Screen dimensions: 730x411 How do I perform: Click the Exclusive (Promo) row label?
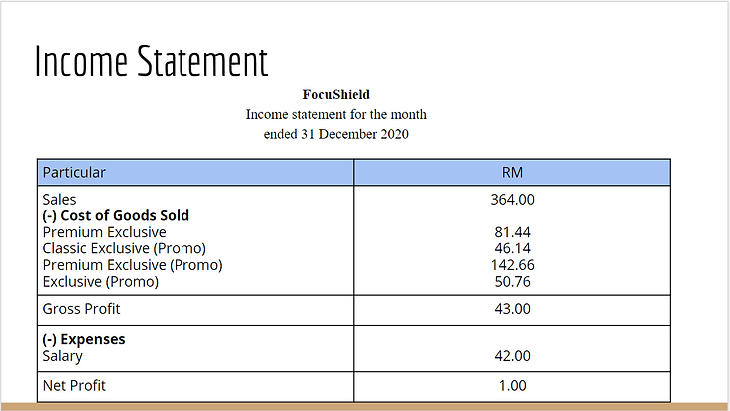[x=101, y=282]
